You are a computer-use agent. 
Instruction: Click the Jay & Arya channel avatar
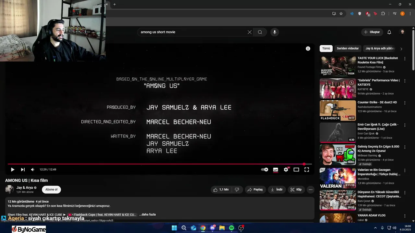point(9,190)
